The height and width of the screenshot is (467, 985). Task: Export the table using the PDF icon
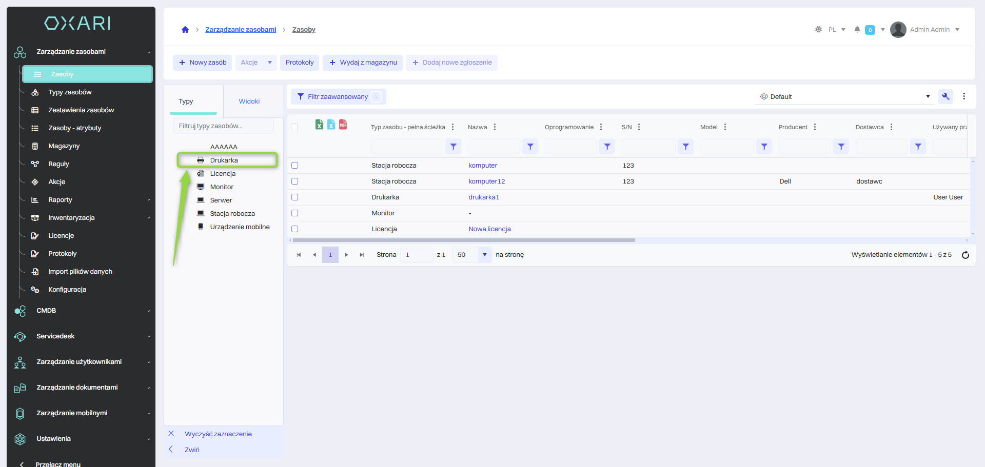pos(343,125)
